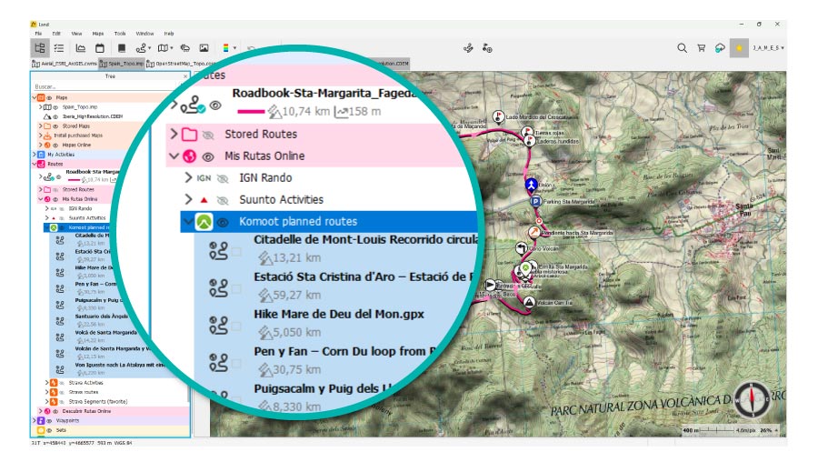Open the View menu
818x462 pixels.
click(x=76, y=34)
